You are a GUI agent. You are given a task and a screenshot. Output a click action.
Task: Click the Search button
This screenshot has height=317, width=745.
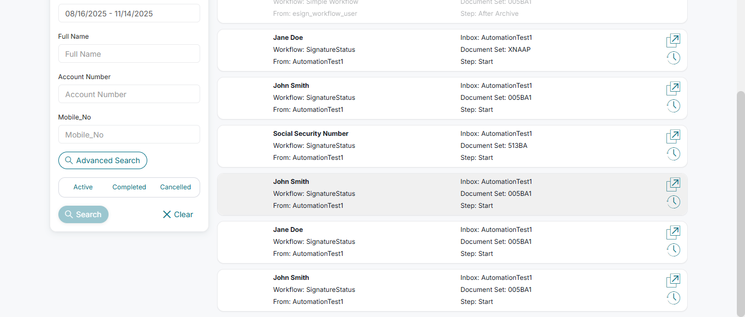pos(83,214)
